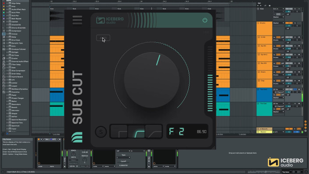Click the status bar Insert Mark text
The height and width of the screenshot is (174, 309).
(21, 172)
